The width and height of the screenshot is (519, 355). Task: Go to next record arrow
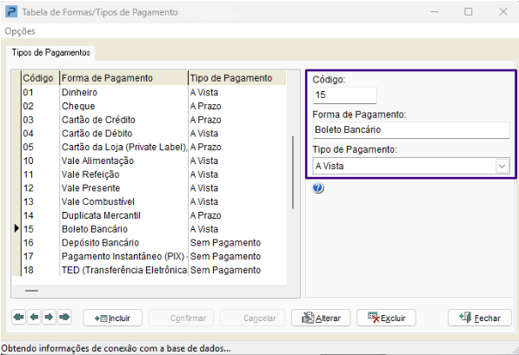coord(49,318)
